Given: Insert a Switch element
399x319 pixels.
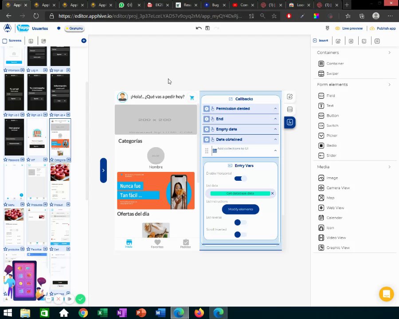Looking at the screenshot, I should 321,125.
